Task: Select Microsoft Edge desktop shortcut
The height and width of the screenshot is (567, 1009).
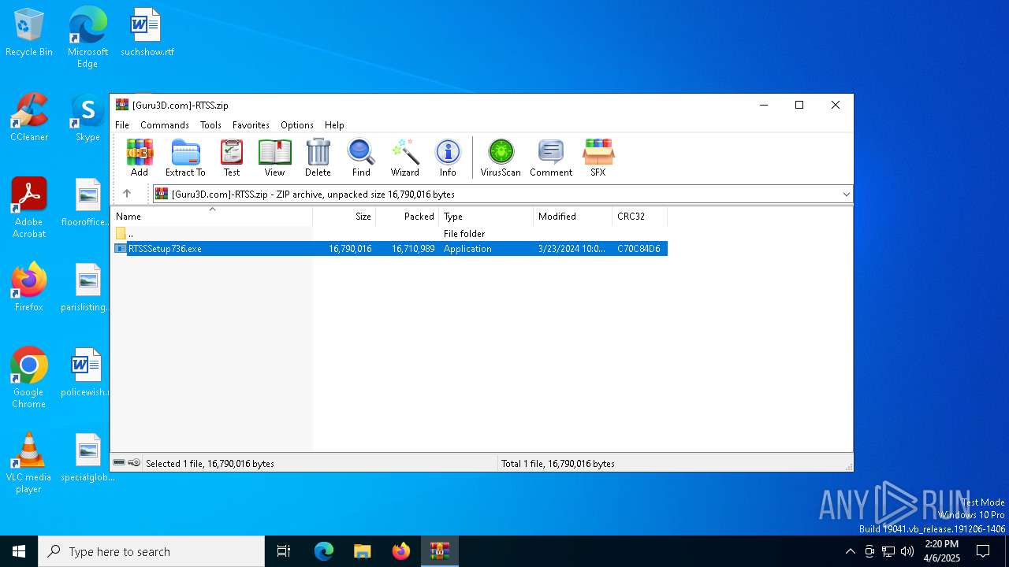Action: click(x=87, y=37)
